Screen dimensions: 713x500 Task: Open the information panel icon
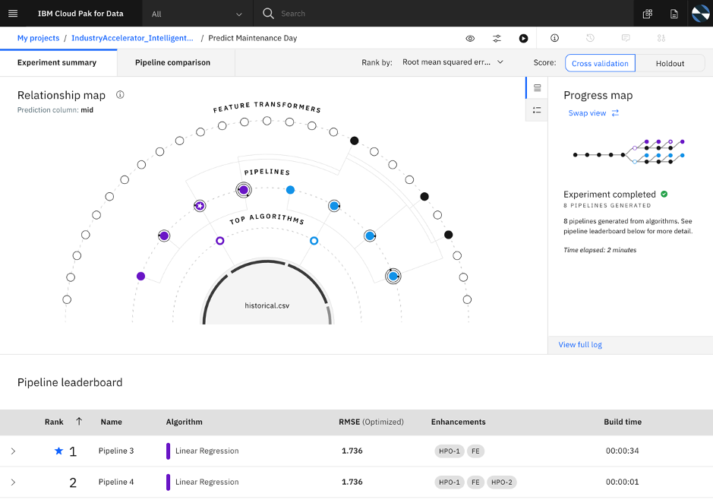[x=554, y=38]
